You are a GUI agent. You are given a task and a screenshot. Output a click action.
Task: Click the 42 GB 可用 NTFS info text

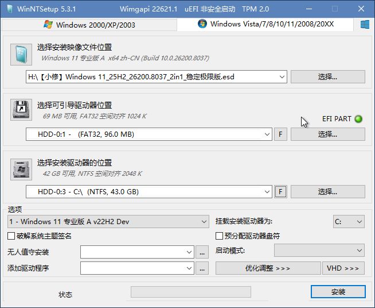click(92, 174)
